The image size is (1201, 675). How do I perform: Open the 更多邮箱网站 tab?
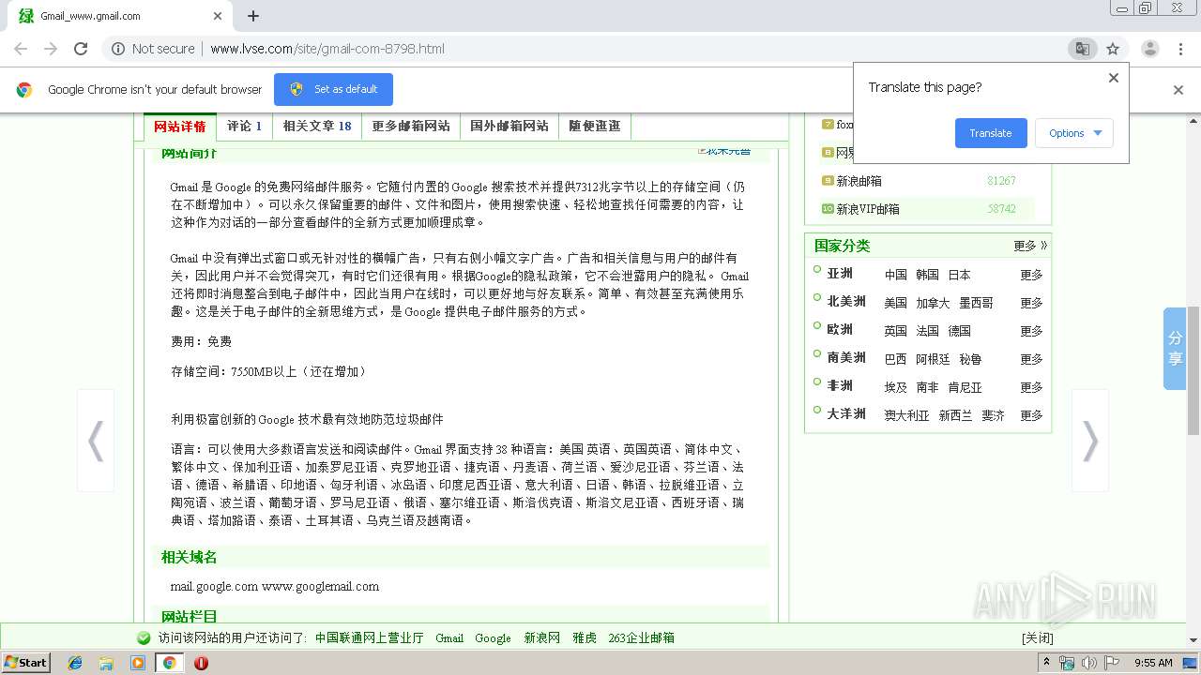(411, 127)
